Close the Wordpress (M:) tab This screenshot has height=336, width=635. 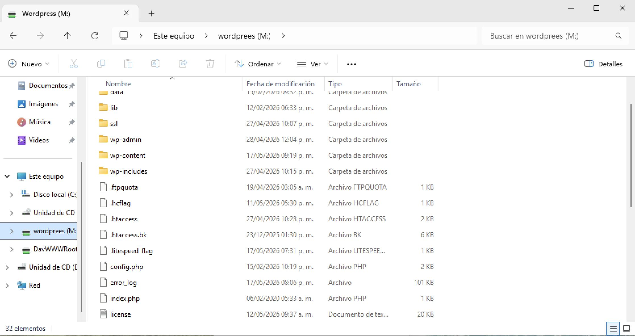click(127, 13)
